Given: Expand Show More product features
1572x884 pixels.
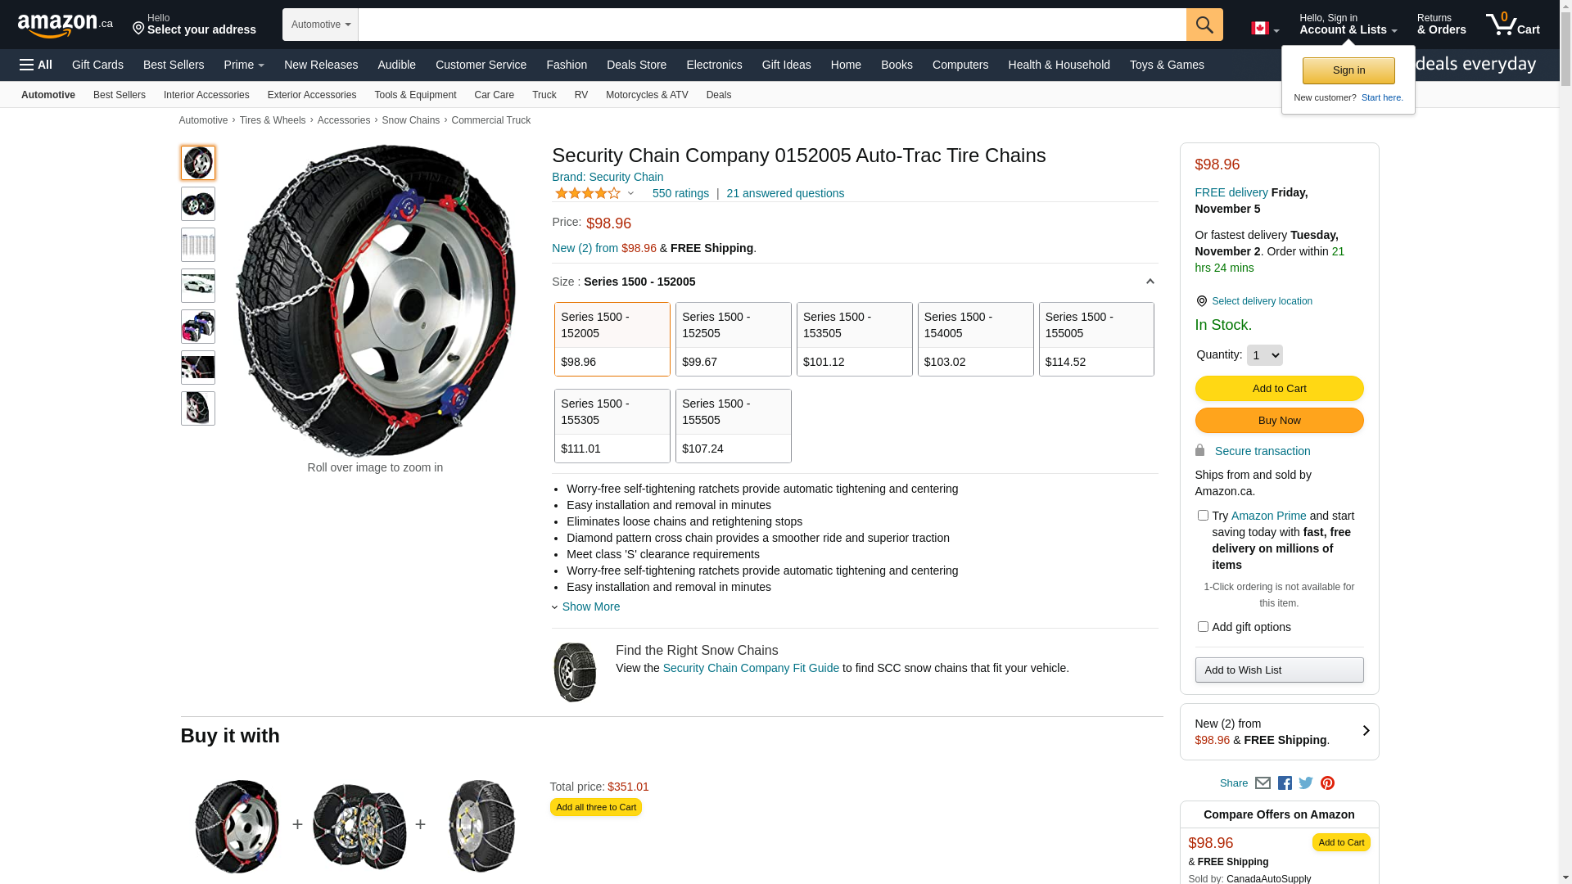Looking at the screenshot, I should pyautogui.click(x=589, y=607).
